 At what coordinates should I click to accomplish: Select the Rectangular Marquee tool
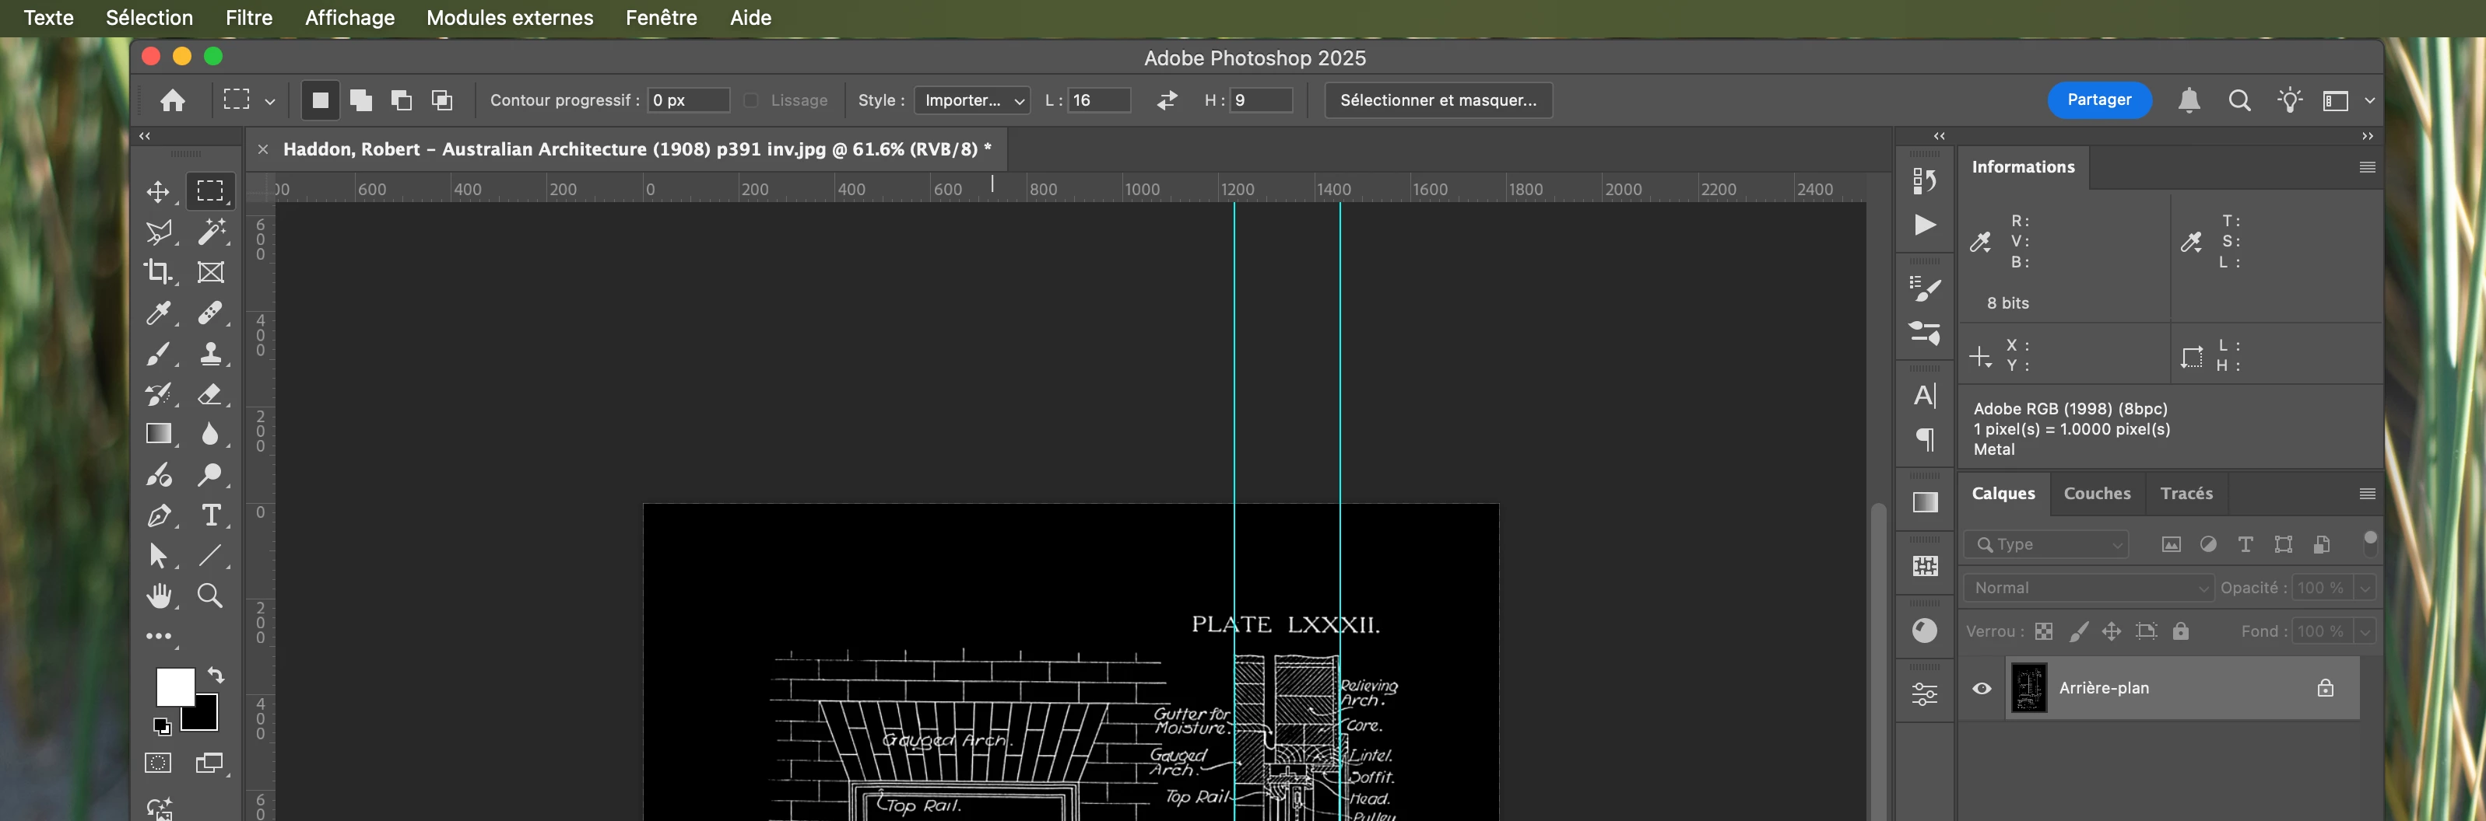pyautogui.click(x=210, y=190)
